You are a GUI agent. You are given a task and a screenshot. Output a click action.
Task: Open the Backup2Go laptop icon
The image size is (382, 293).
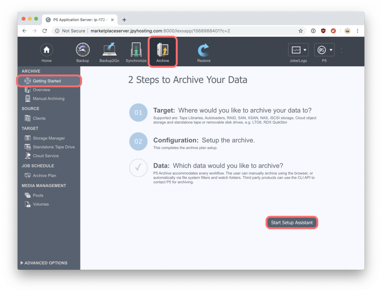point(109,50)
